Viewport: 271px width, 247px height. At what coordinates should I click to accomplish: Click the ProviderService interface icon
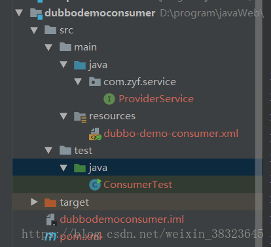[x=109, y=99]
